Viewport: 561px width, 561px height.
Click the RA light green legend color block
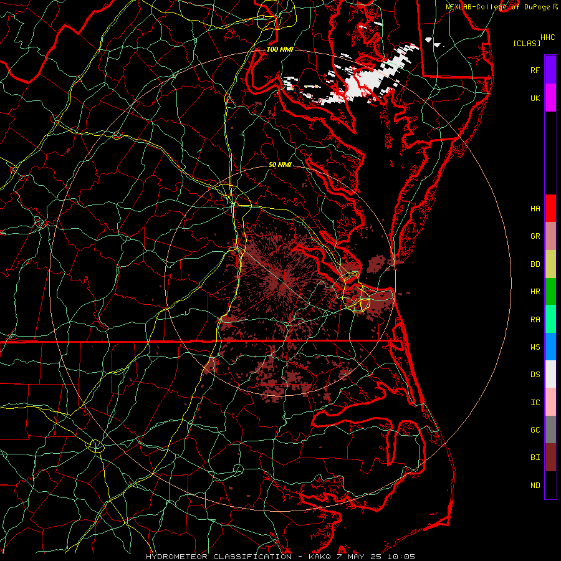click(x=550, y=319)
